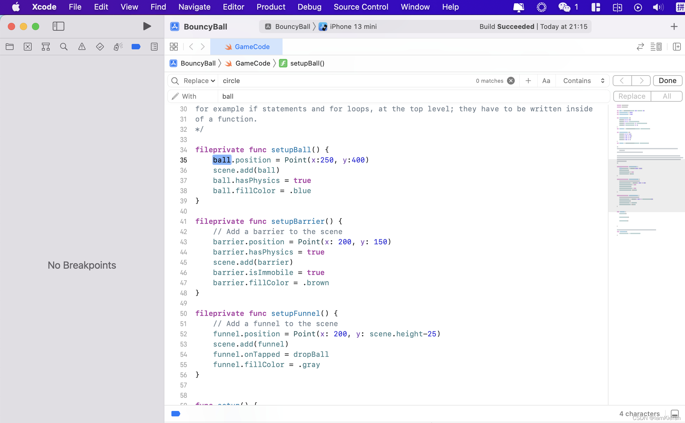This screenshot has width=685, height=423.
Task: Expand the breadcrumb GameCode item
Action: pyautogui.click(x=253, y=63)
